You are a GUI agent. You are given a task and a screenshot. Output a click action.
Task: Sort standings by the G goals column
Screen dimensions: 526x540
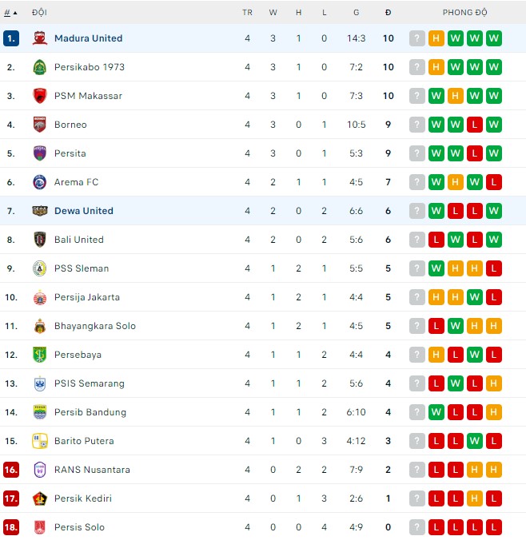pos(357,13)
